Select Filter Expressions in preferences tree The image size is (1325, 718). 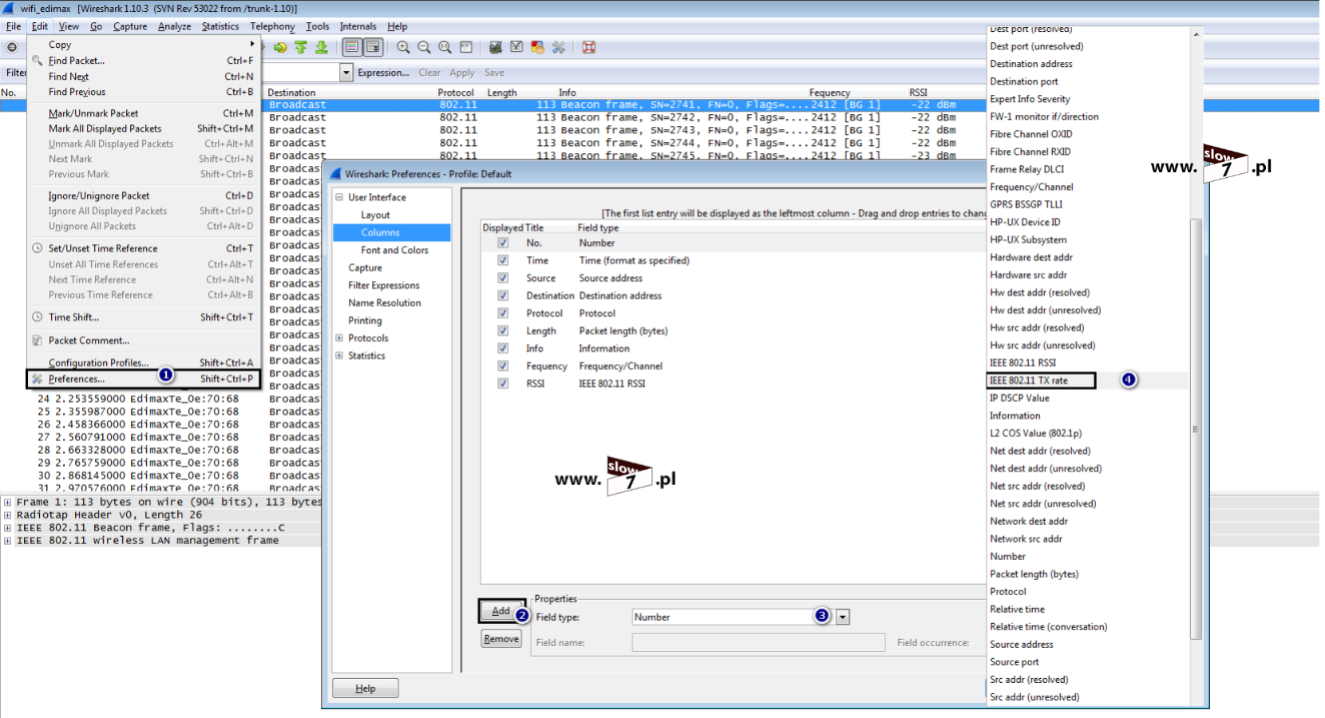coord(384,285)
